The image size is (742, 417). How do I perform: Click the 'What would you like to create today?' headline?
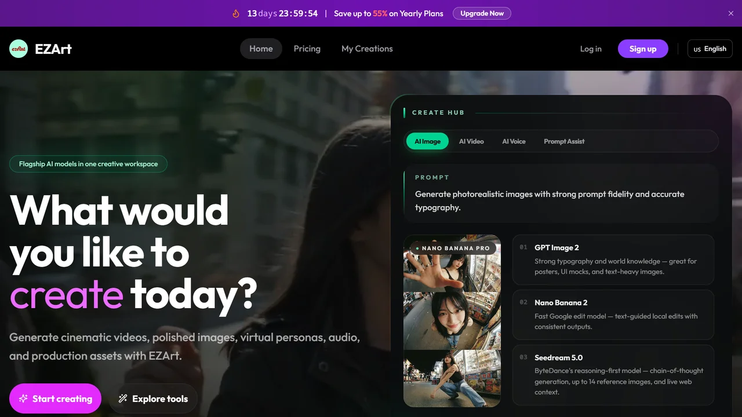point(133,252)
